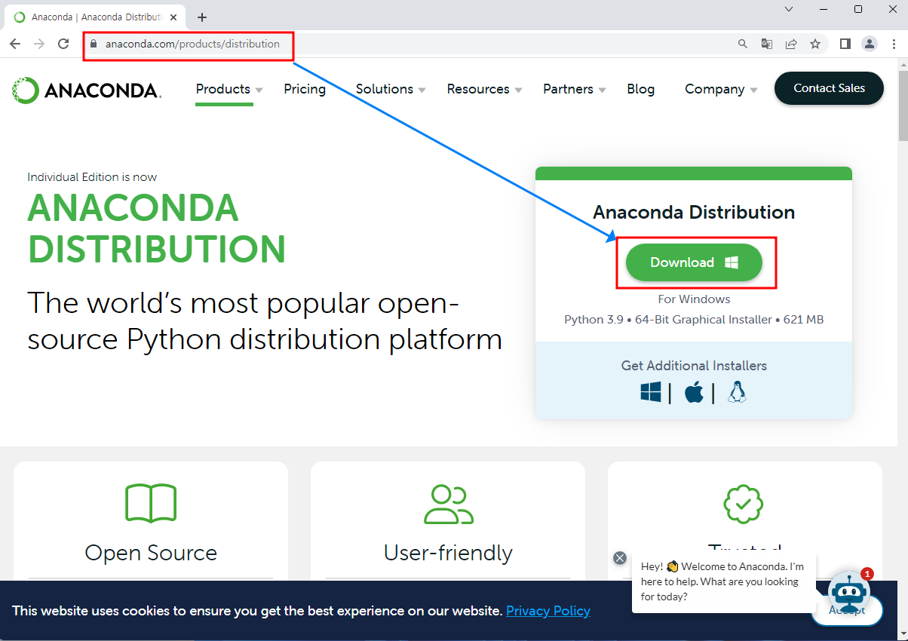Toggle the browser side panel icon
Image resolution: width=908 pixels, height=641 pixels.
845,44
